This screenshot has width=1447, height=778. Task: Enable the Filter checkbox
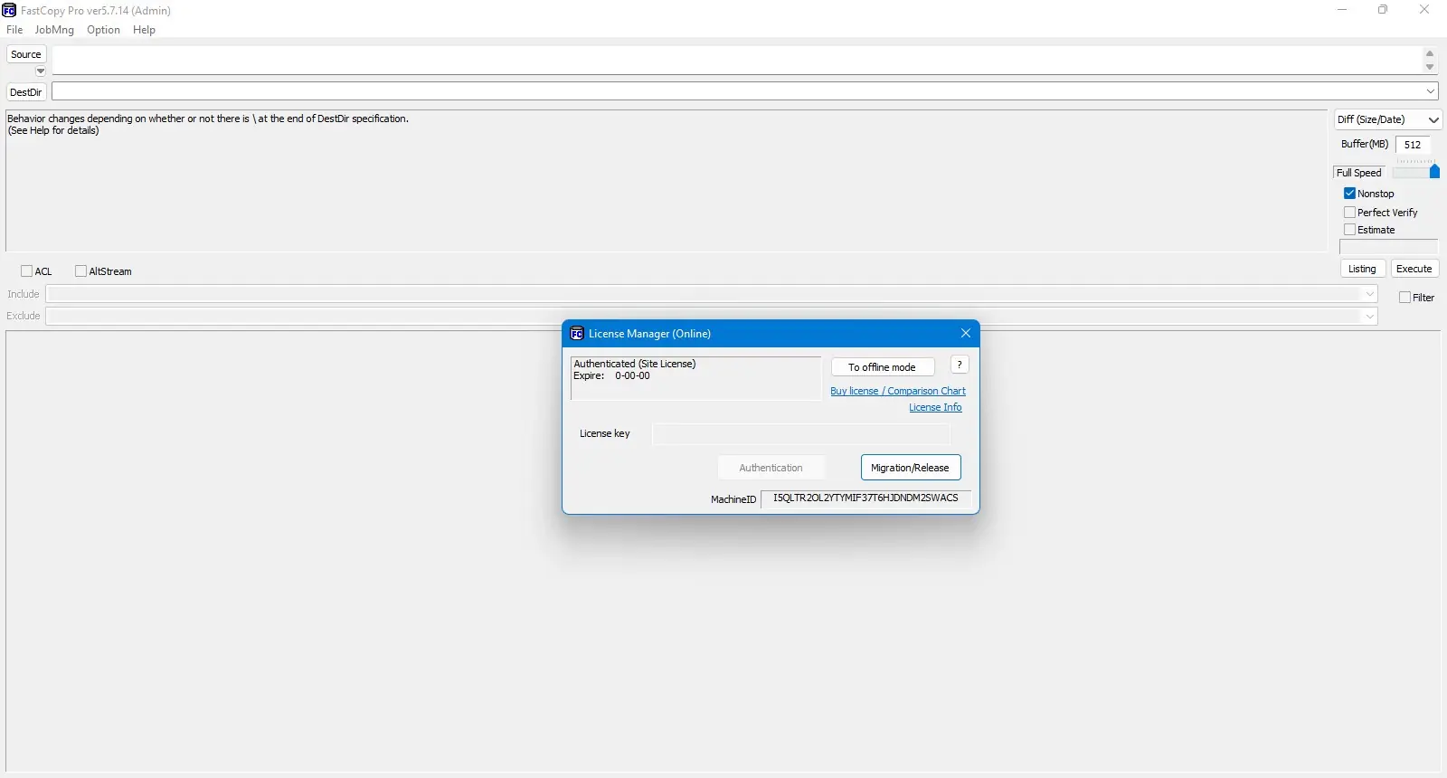(x=1404, y=298)
